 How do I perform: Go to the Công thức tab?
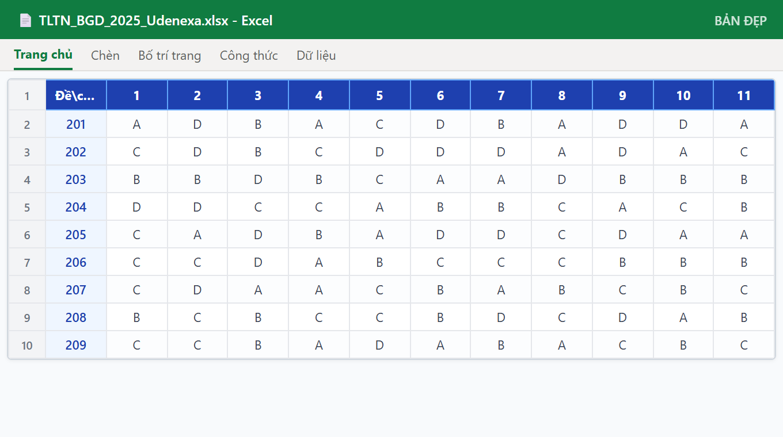pyautogui.click(x=249, y=55)
